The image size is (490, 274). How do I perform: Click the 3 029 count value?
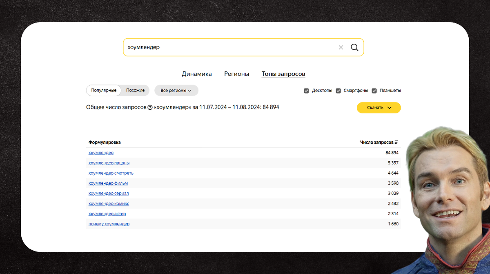pyautogui.click(x=393, y=194)
